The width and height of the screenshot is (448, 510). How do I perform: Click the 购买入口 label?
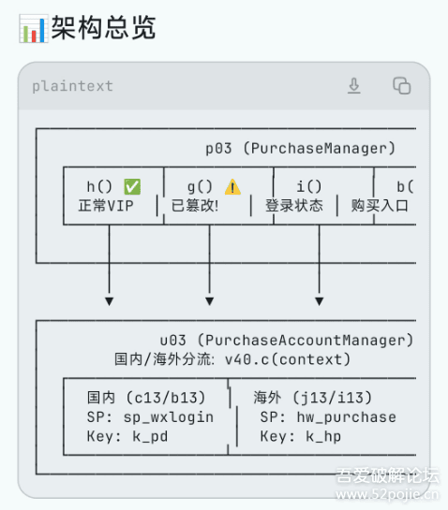(380, 206)
